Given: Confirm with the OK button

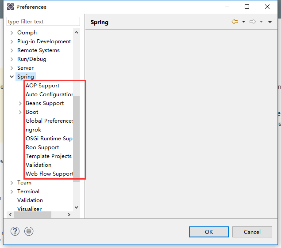Looking at the screenshot, I should coord(209,232).
